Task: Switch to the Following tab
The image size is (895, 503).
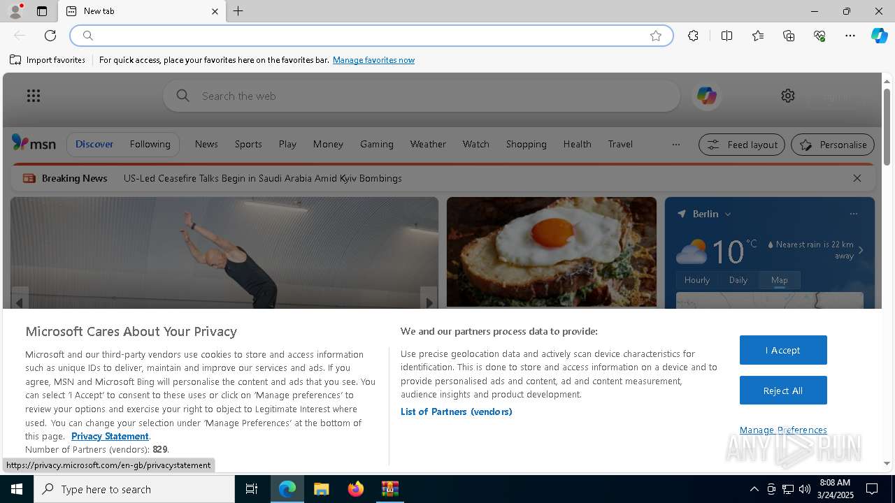Action: (x=150, y=144)
